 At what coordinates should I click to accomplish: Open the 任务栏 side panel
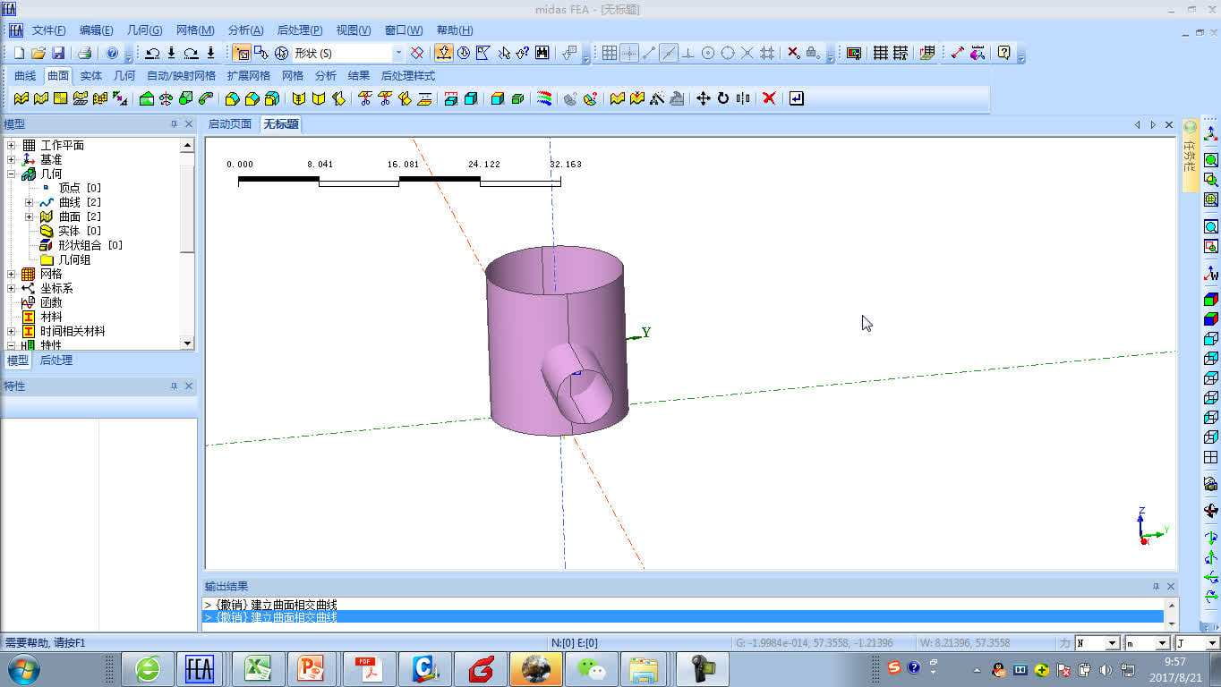(x=1191, y=154)
